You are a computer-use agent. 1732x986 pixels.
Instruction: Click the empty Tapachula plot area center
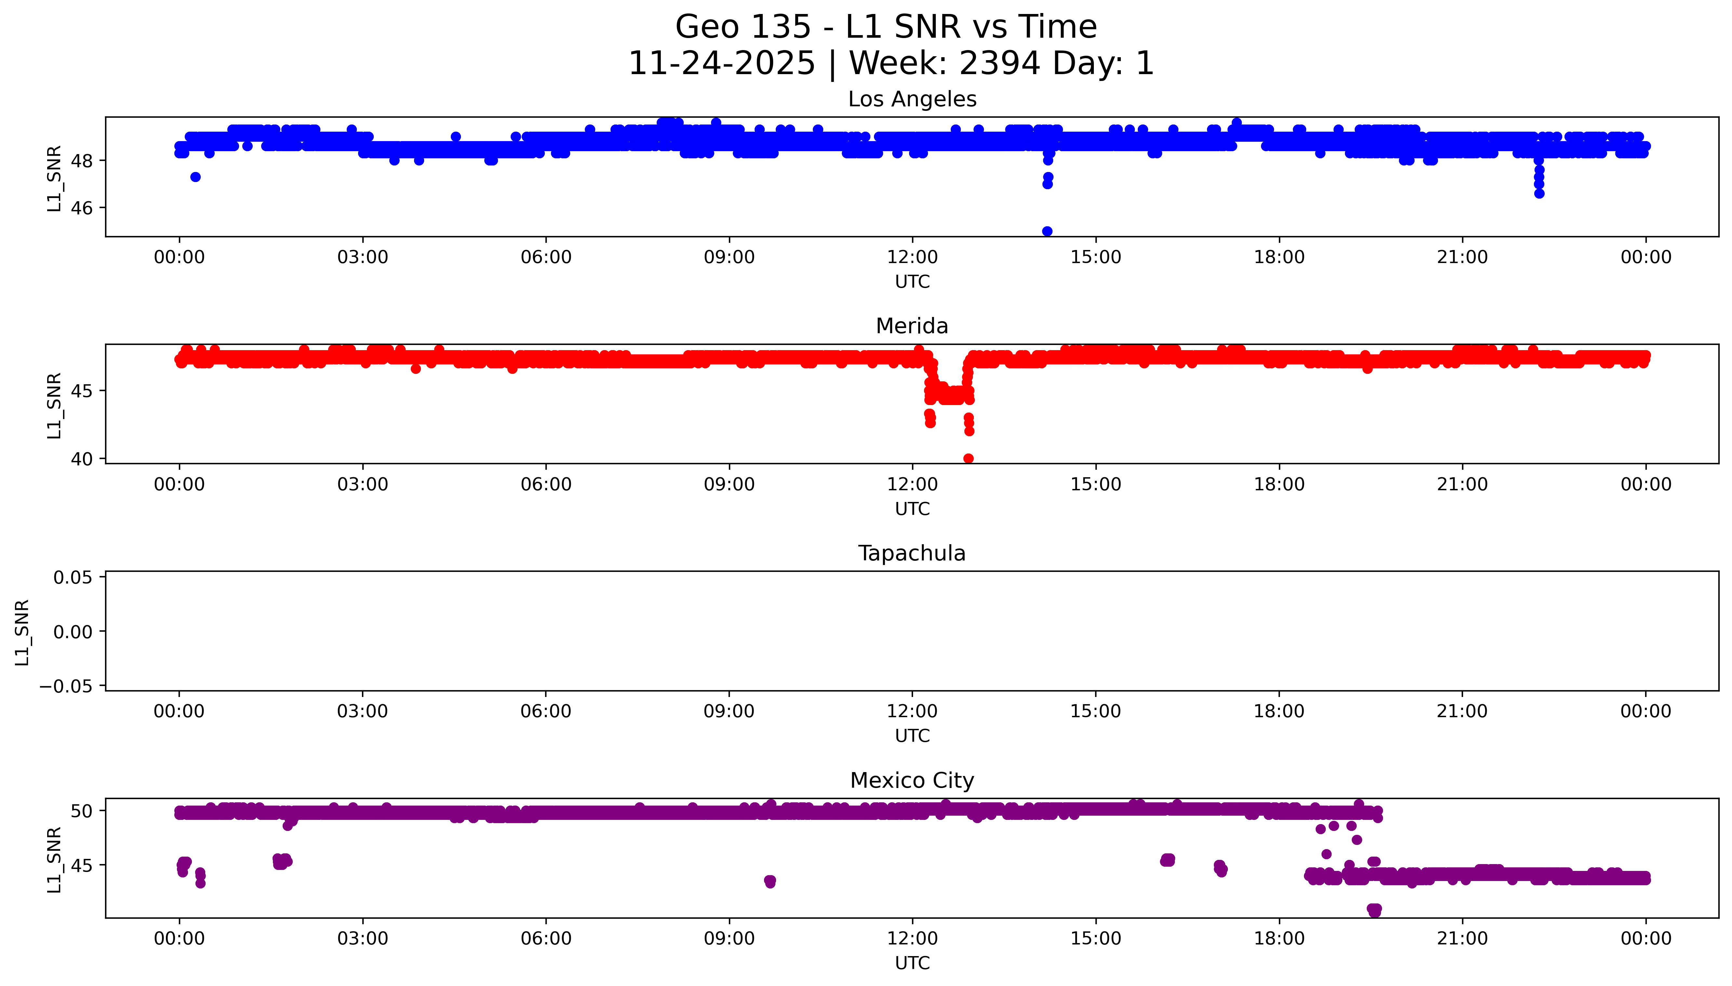912,631
